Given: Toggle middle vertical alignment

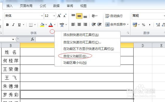Looking at the screenshot, I should coord(79,16).
